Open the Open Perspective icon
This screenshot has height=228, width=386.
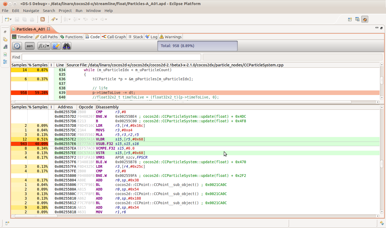[350, 19]
